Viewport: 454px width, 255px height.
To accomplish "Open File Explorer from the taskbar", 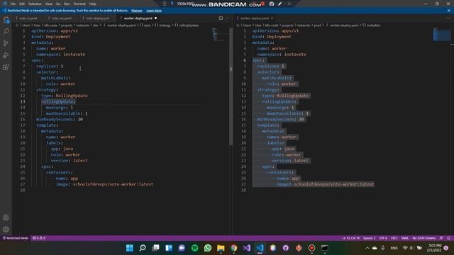I will tap(221, 248).
